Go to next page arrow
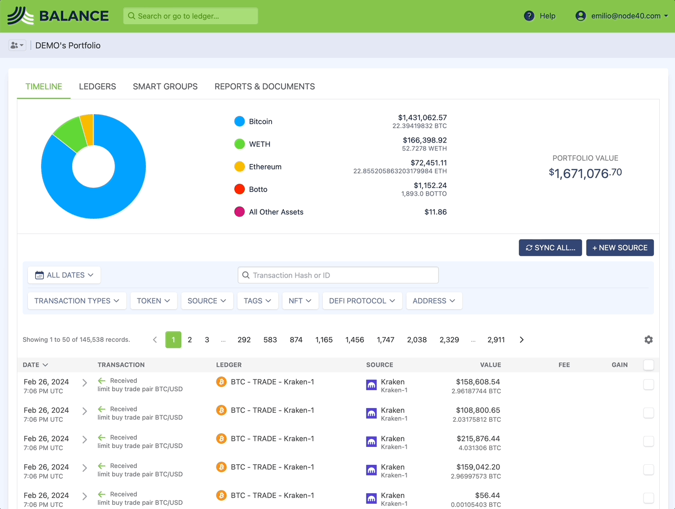 521,340
